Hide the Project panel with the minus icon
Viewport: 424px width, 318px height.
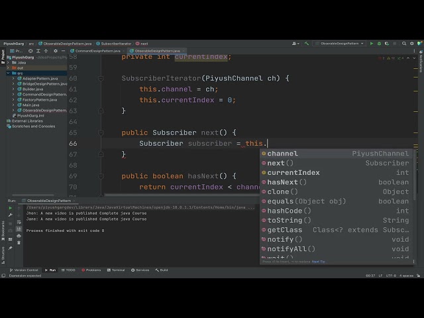(63, 51)
